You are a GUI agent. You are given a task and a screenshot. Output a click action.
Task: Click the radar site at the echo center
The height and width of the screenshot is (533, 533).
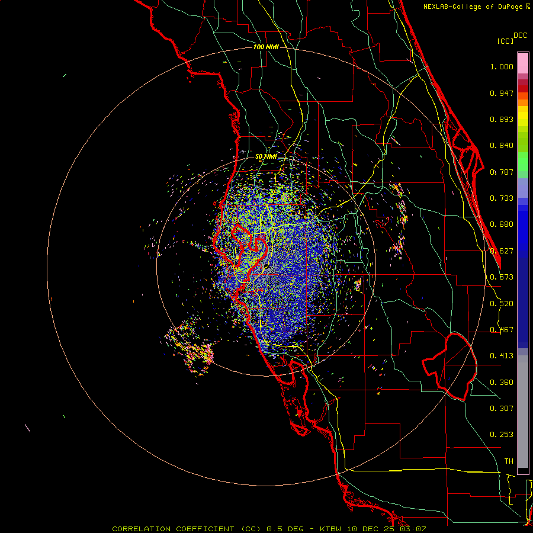[x=266, y=267]
